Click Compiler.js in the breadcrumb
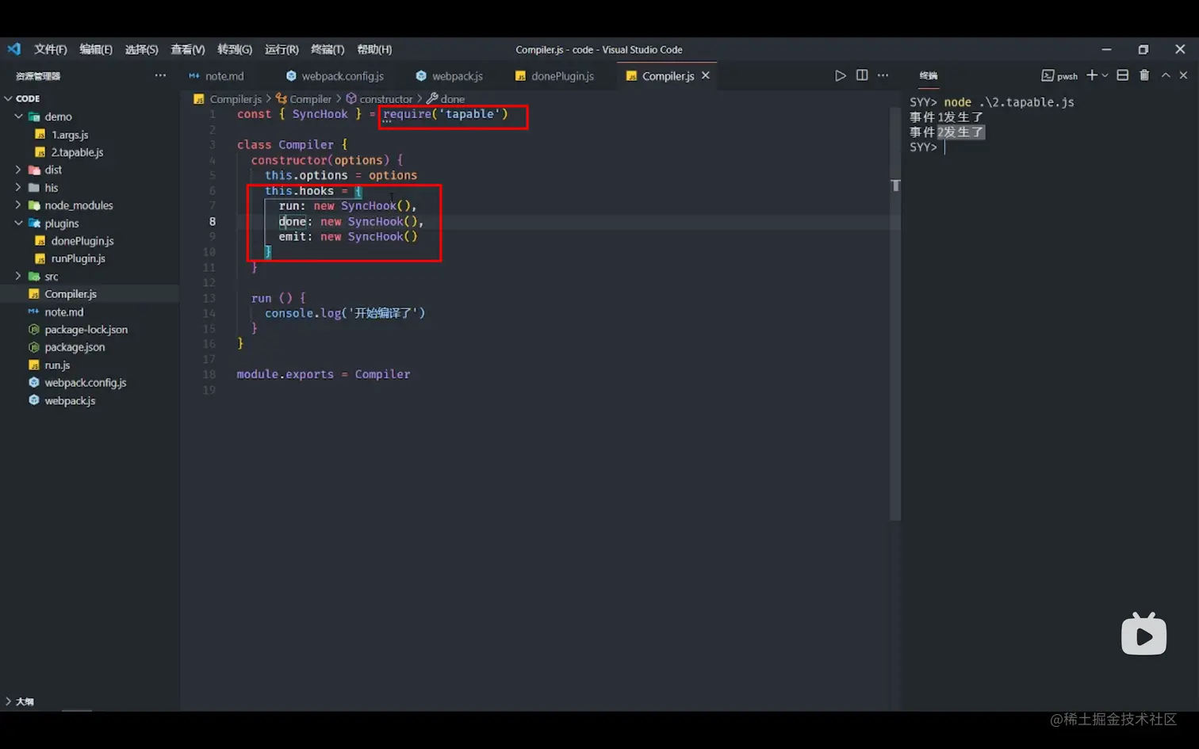This screenshot has width=1199, height=749. click(x=236, y=99)
